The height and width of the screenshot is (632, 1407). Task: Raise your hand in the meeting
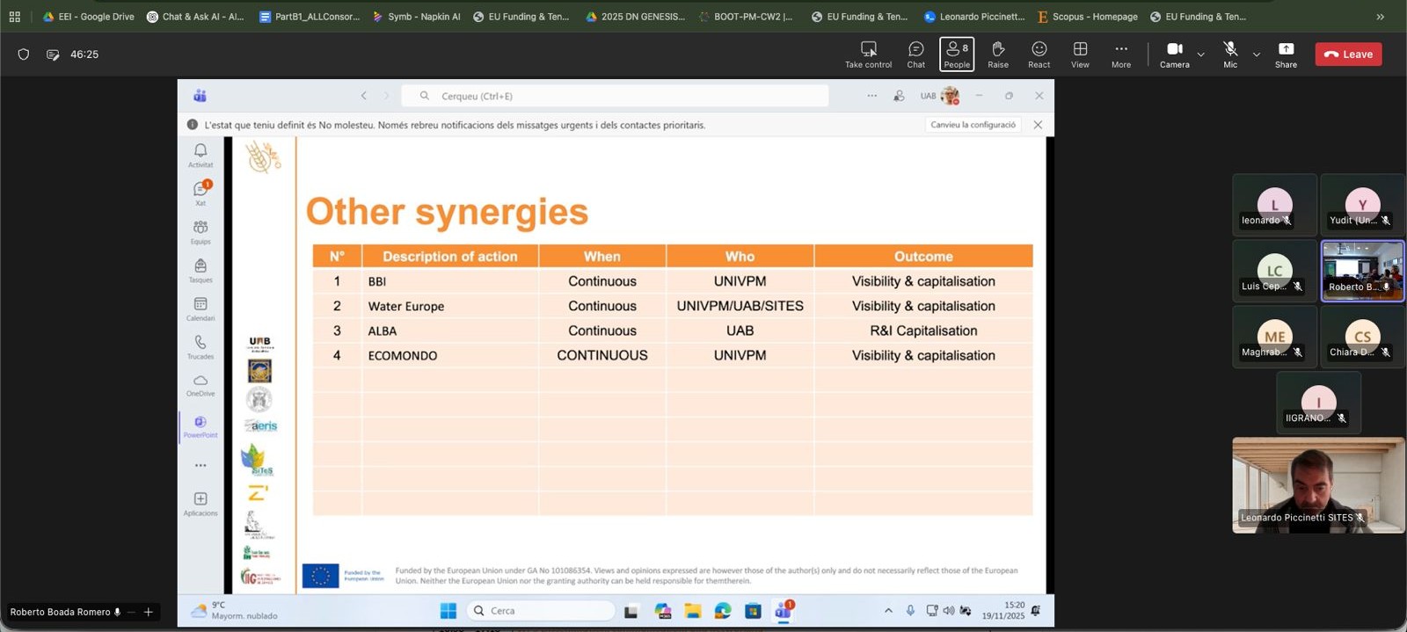[997, 54]
